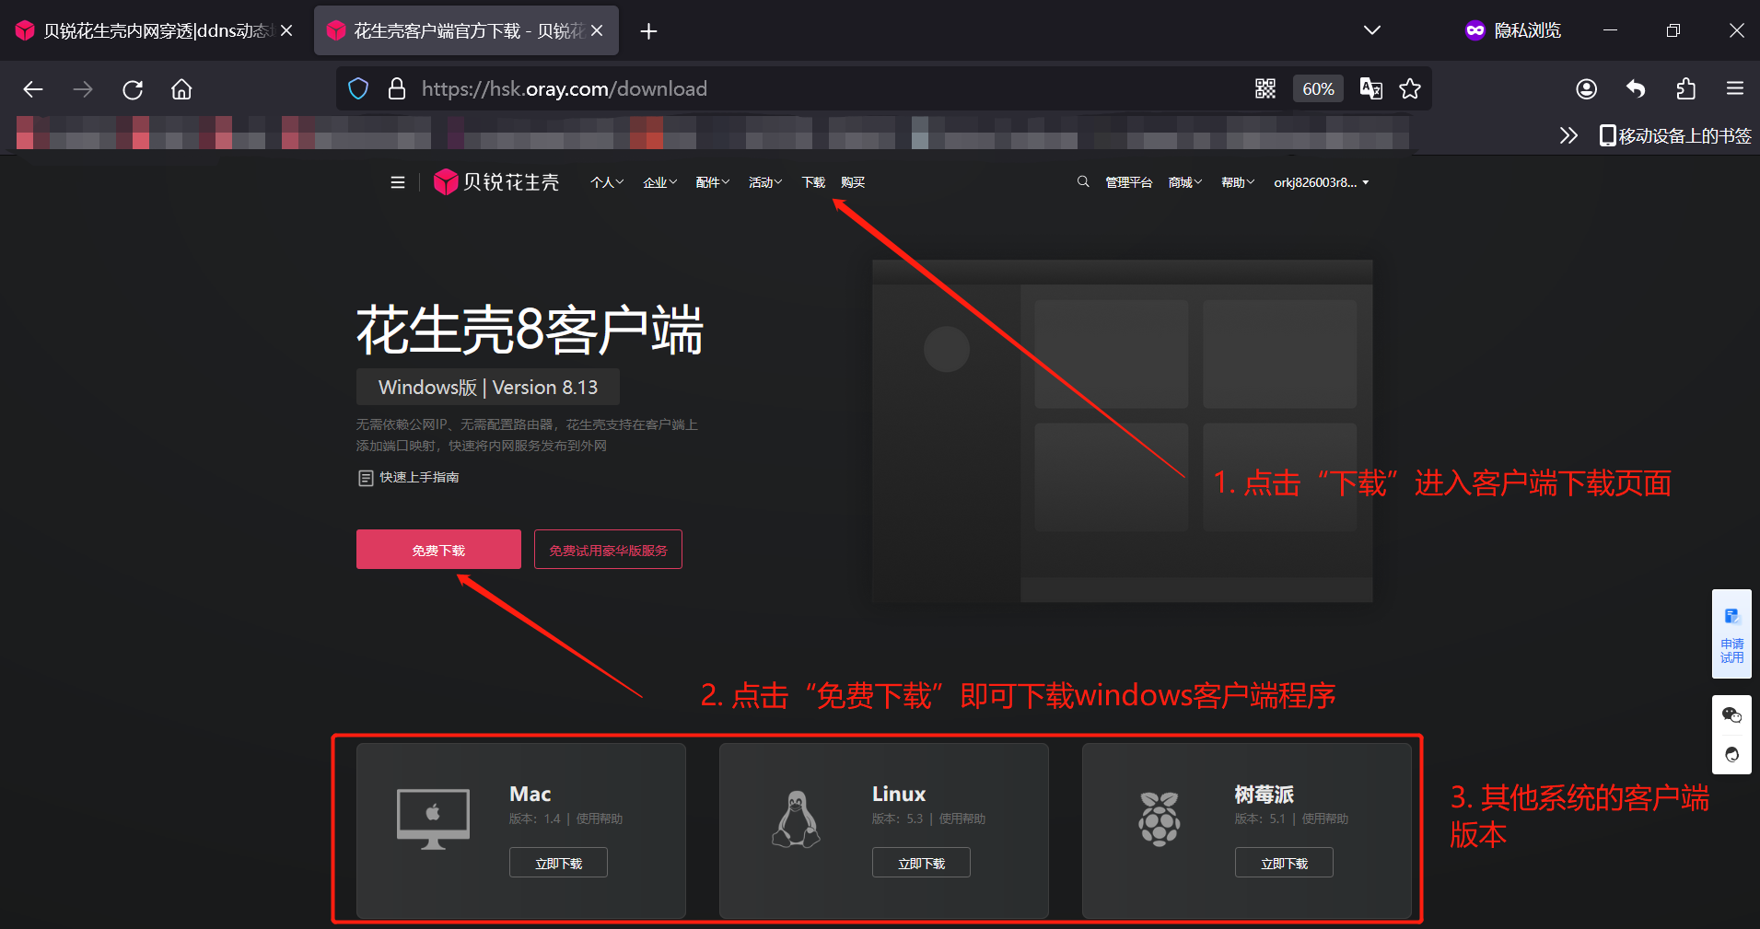Open the account username dropdown
The width and height of the screenshot is (1760, 929).
tap(1321, 182)
